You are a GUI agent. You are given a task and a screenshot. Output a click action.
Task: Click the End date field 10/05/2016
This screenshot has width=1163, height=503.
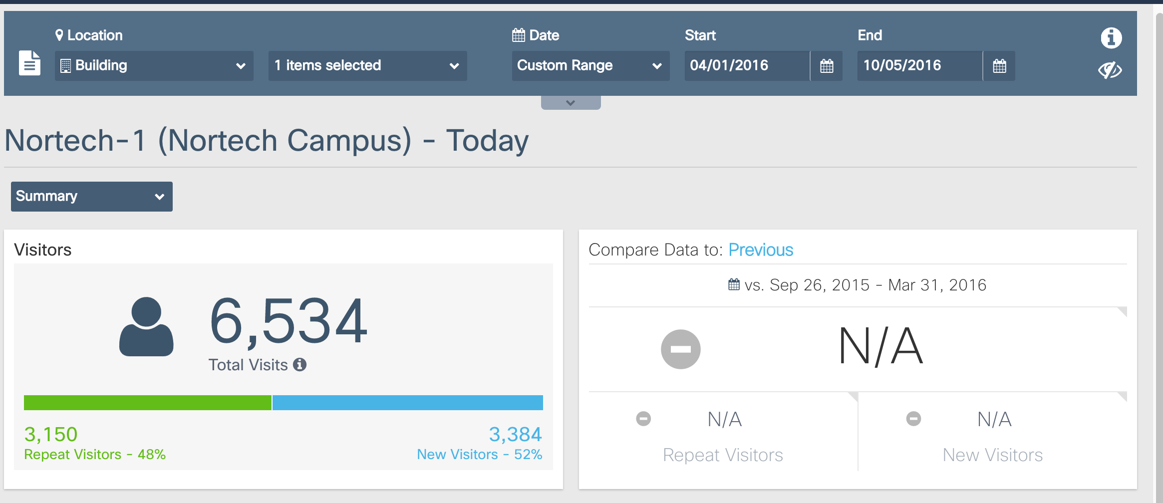[920, 66]
